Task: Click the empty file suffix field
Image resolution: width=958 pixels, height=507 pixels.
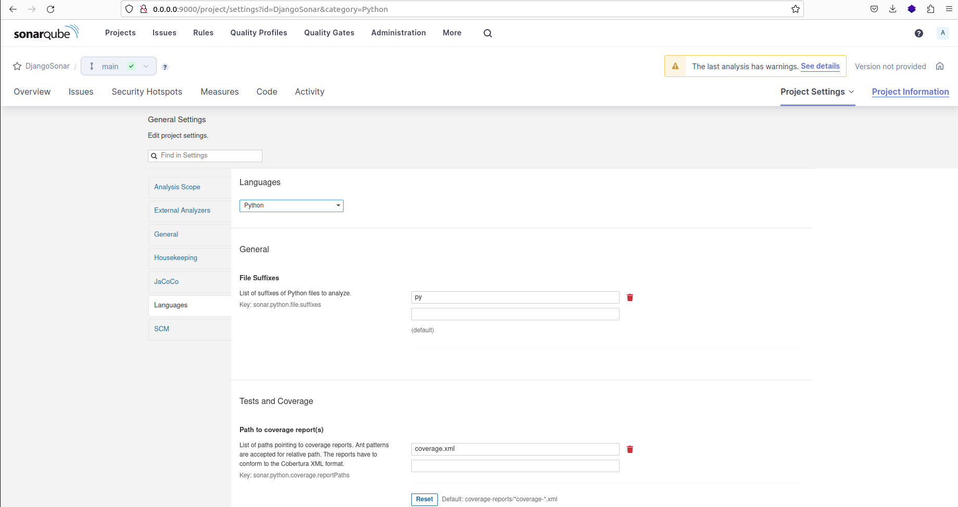Action: click(x=515, y=314)
